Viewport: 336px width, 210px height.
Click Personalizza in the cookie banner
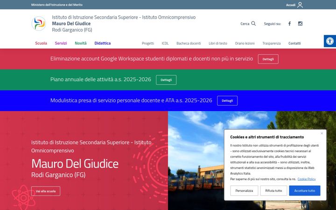(244, 190)
